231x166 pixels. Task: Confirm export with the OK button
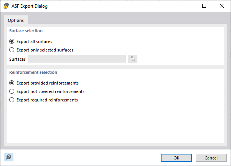pos(176,158)
